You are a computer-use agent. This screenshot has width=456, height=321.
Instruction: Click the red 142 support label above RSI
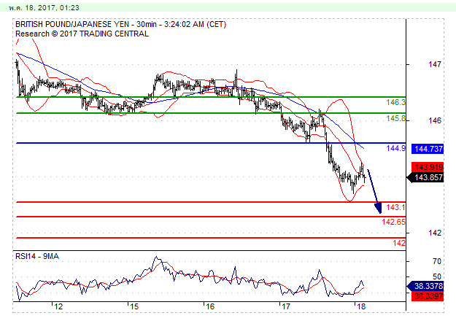(x=399, y=243)
